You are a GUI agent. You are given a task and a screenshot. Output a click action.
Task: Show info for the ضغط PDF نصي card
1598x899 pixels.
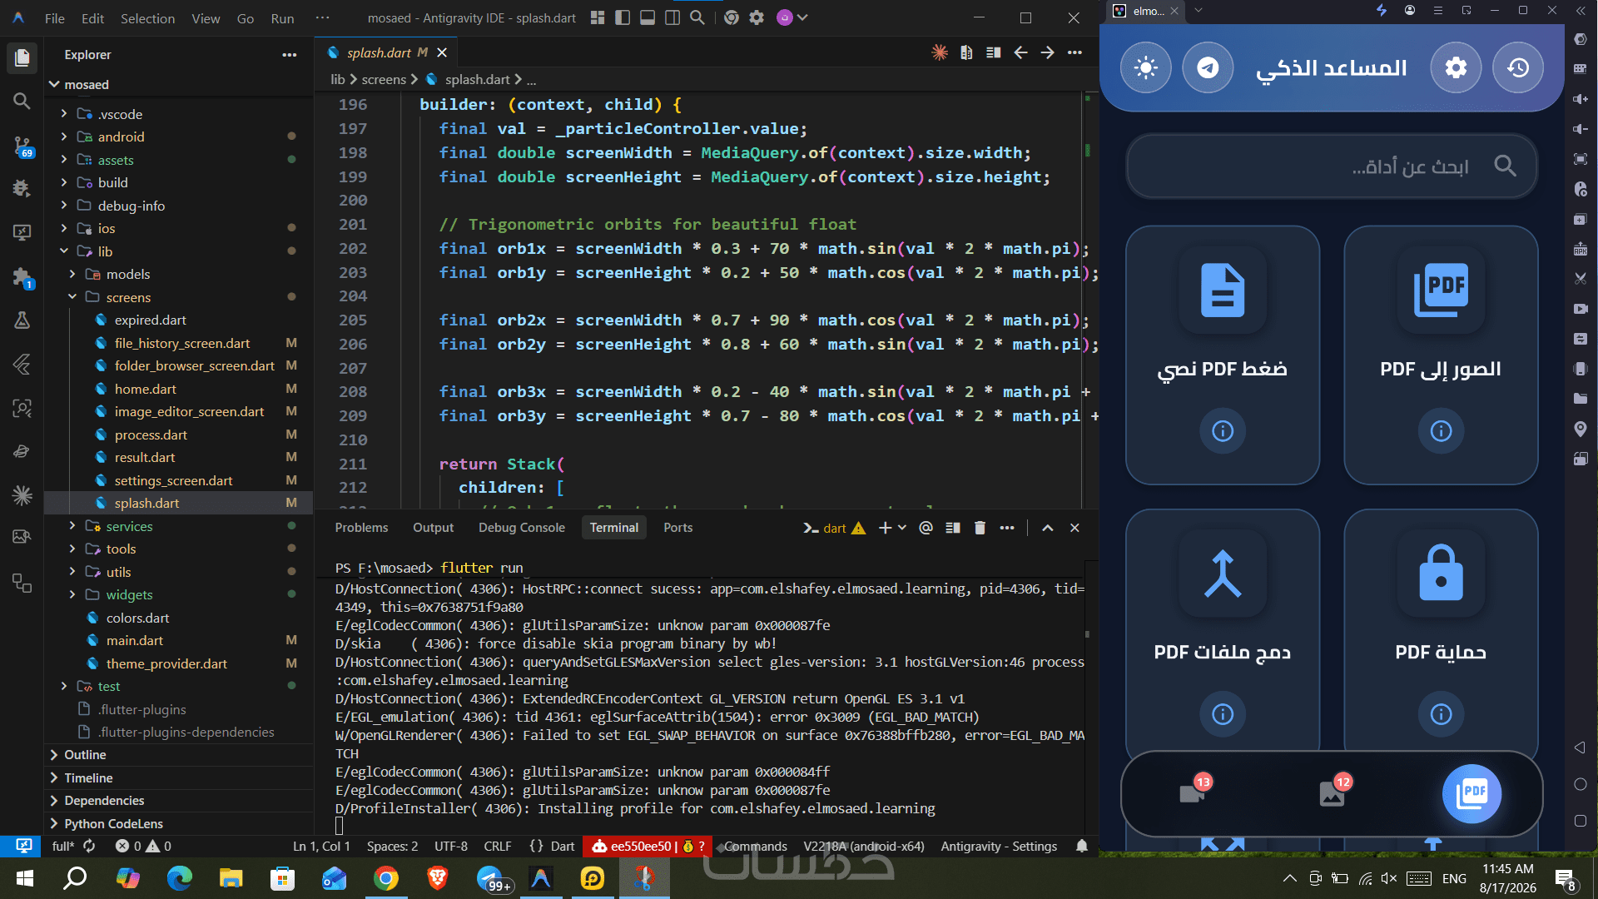tap(1223, 431)
